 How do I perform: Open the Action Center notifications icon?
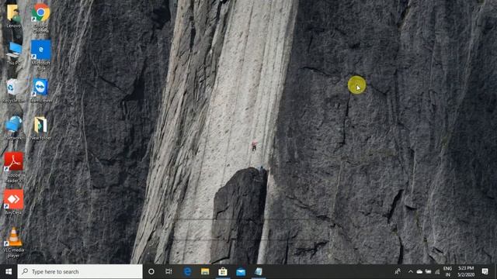pos(485,272)
